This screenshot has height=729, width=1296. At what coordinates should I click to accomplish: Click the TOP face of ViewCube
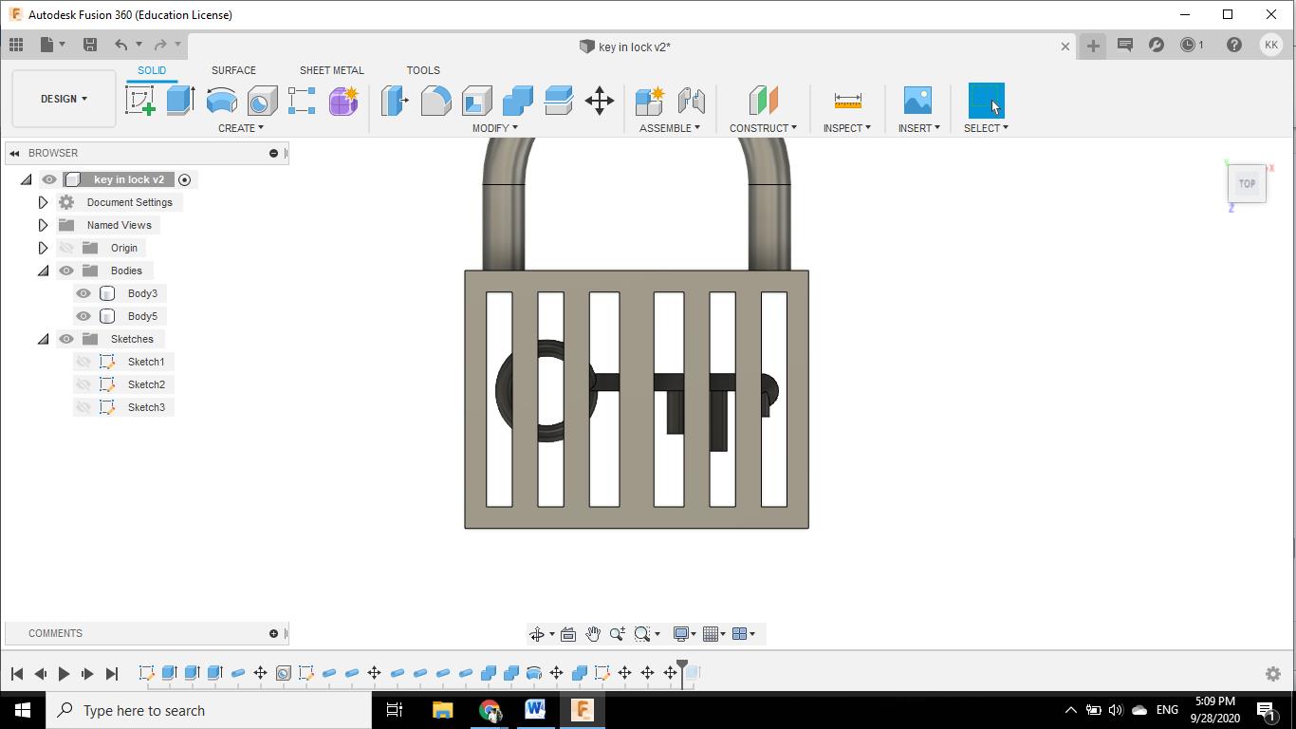coord(1247,184)
